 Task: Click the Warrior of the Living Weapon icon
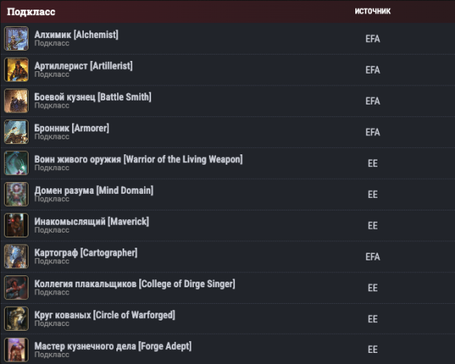[x=17, y=163]
